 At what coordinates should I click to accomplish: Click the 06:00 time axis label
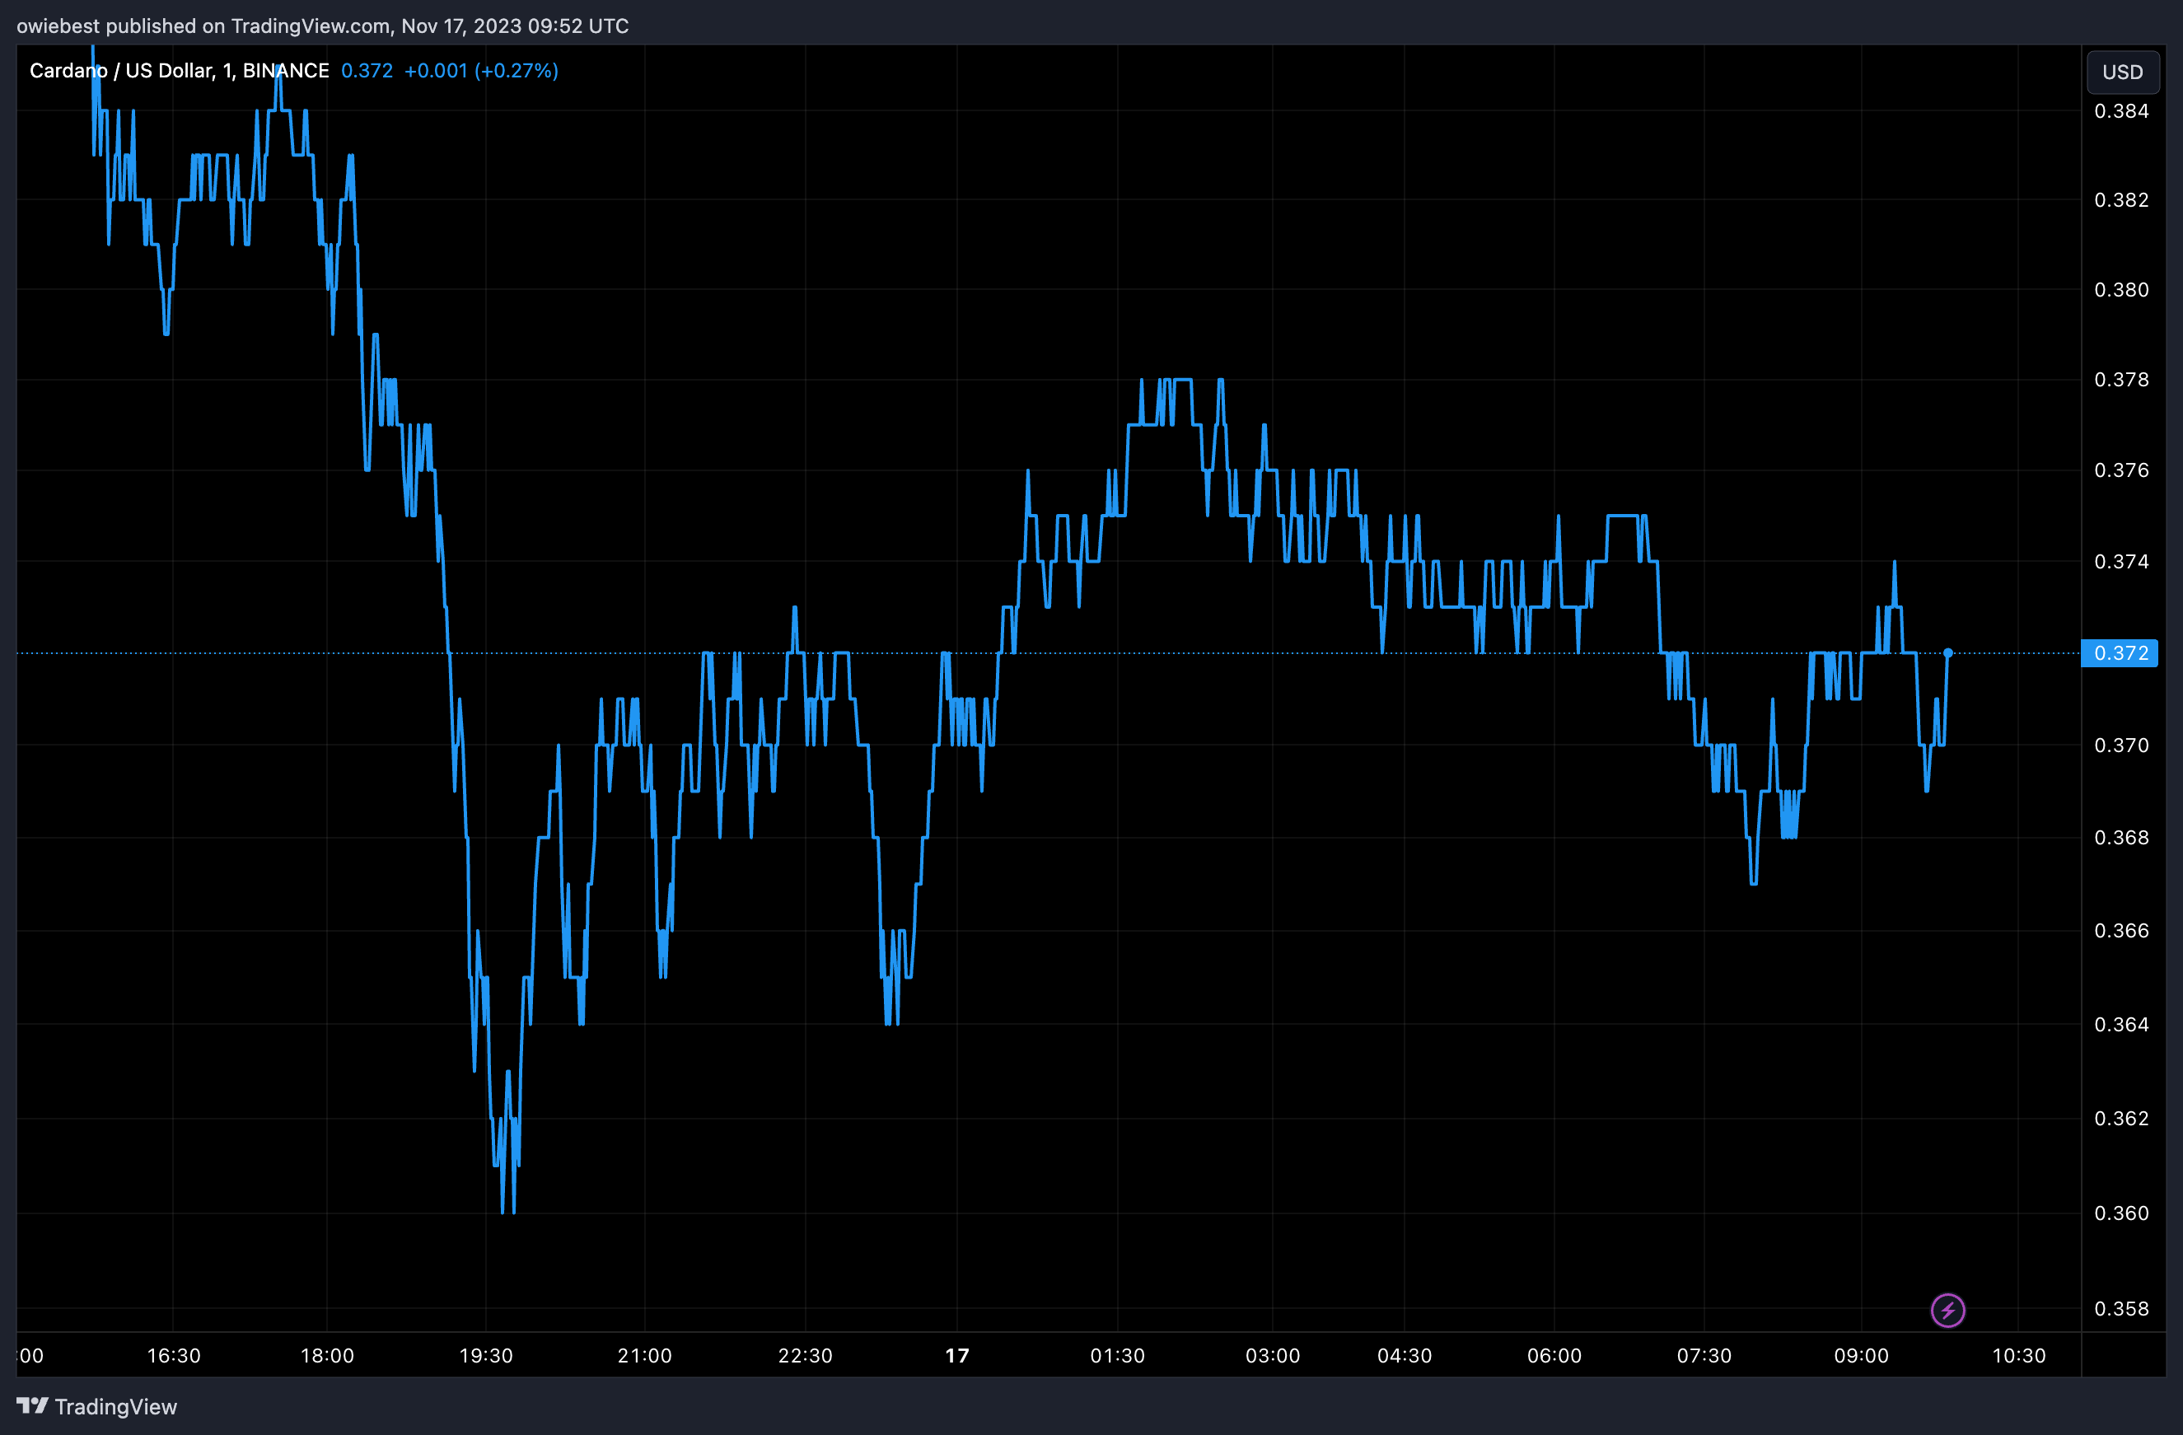1554,1355
